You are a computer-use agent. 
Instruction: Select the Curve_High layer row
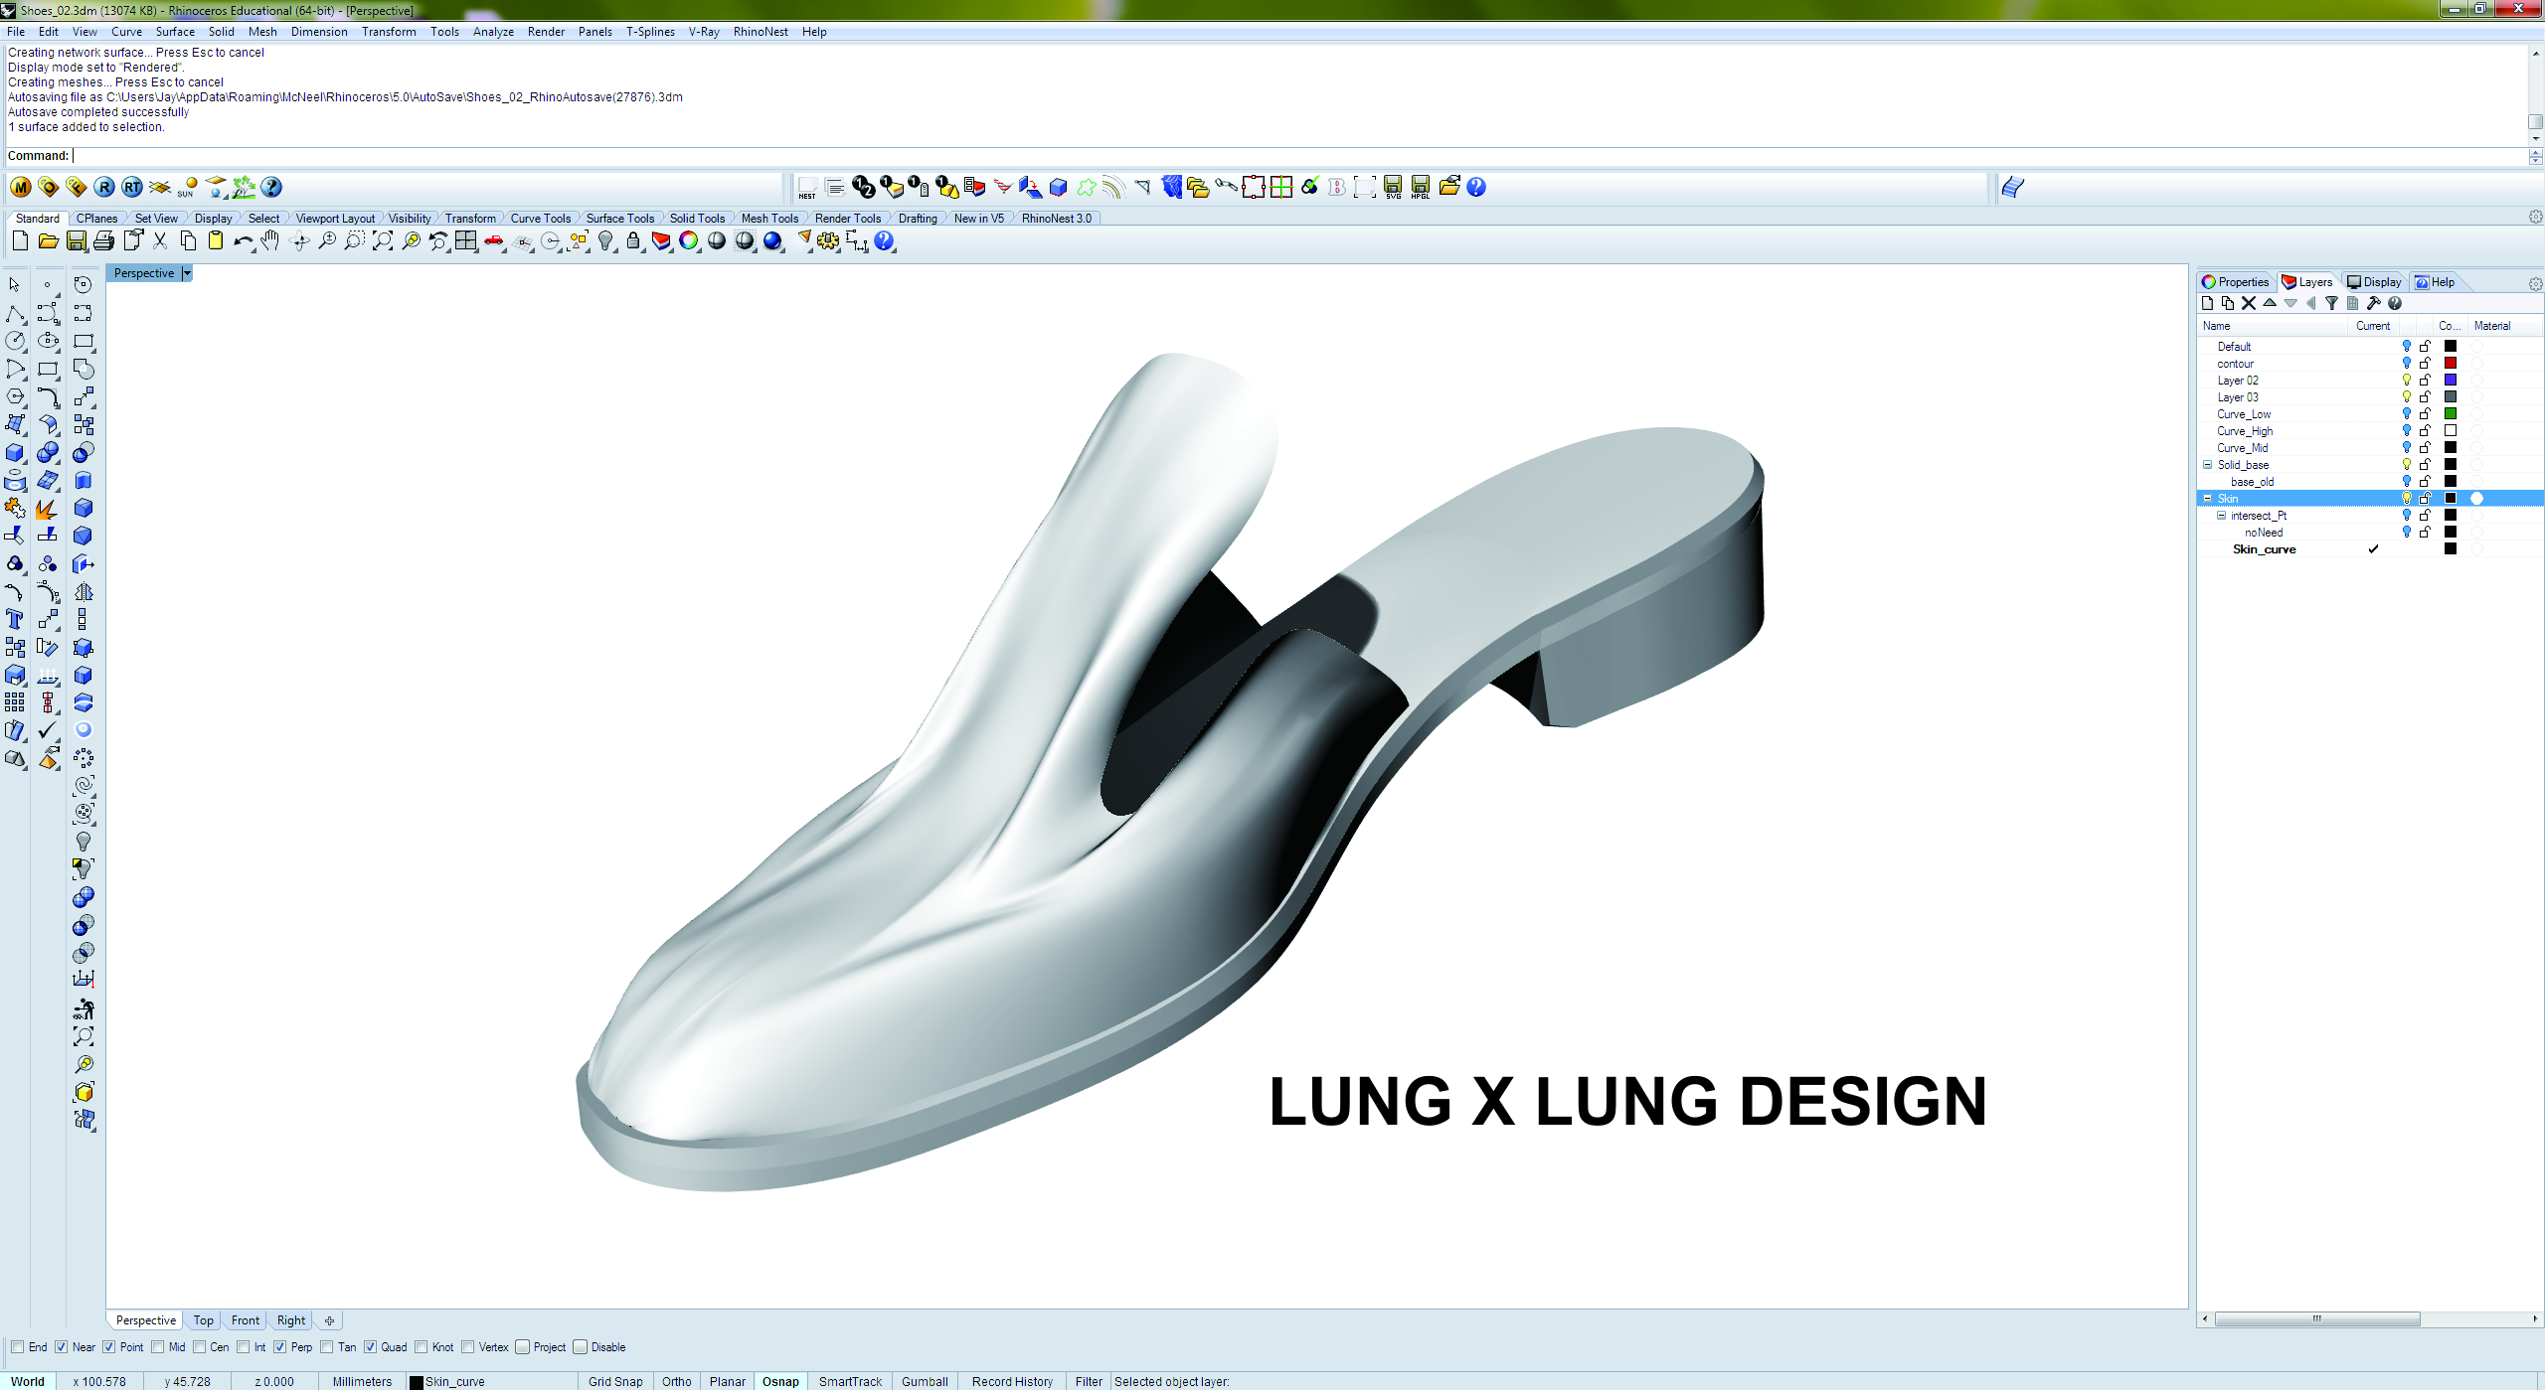point(2370,431)
